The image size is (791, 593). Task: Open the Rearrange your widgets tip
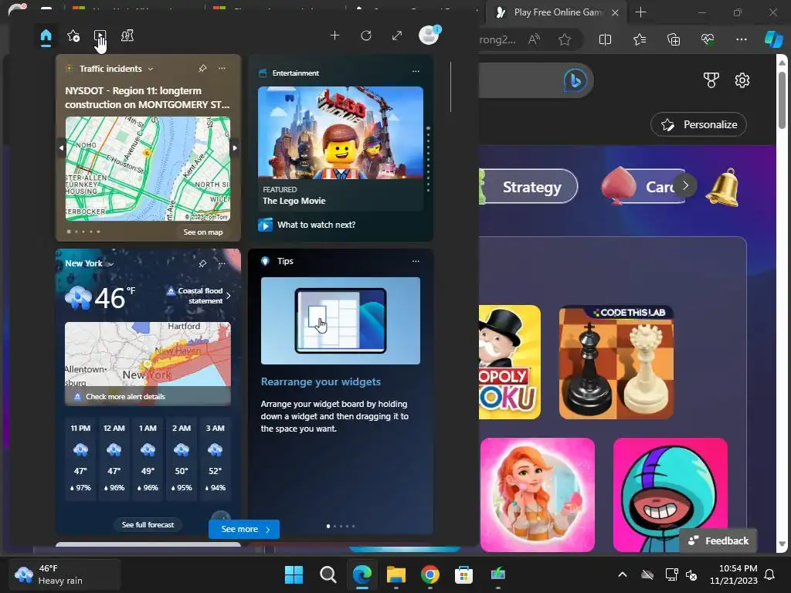click(x=321, y=381)
